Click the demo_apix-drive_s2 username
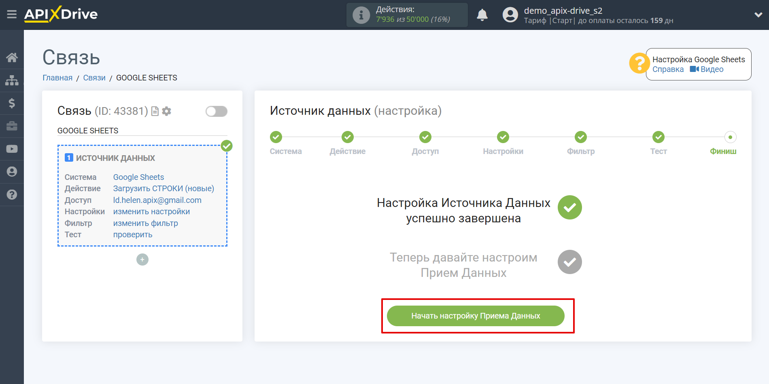Viewport: 769px width, 384px height. click(x=563, y=11)
